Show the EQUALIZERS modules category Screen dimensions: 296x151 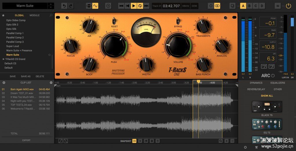tap(278, 83)
